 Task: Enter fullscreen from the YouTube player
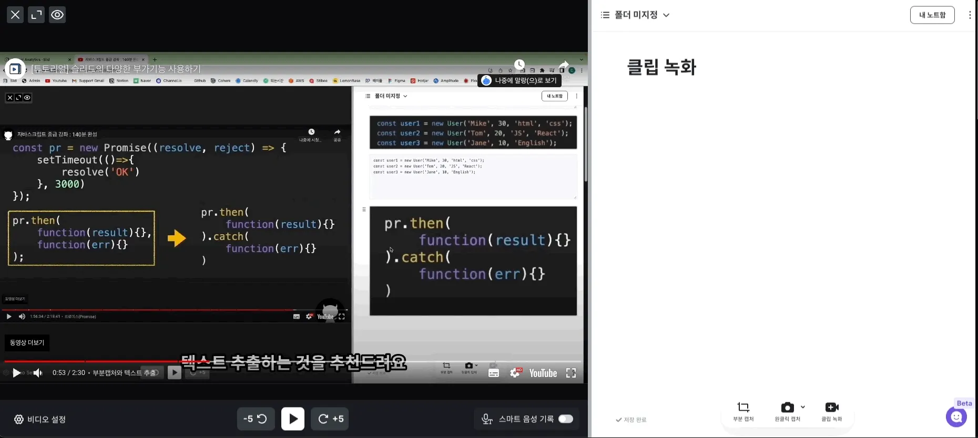coord(571,373)
